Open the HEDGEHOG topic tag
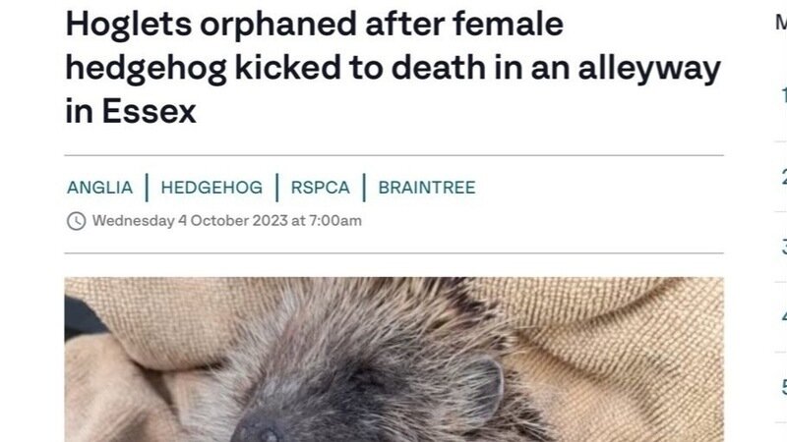 tap(212, 188)
